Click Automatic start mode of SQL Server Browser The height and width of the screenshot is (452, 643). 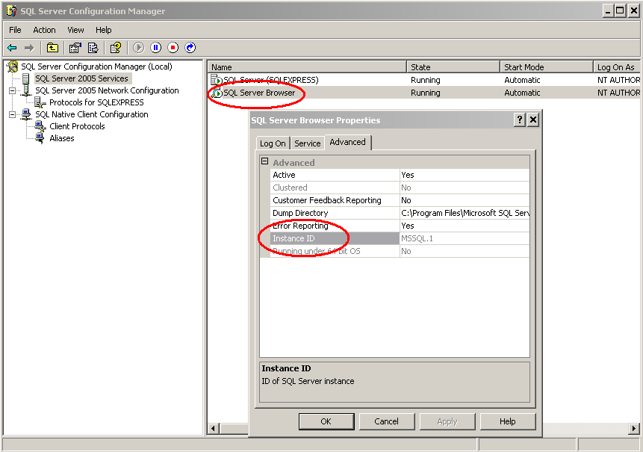click(x=522, y=93)
